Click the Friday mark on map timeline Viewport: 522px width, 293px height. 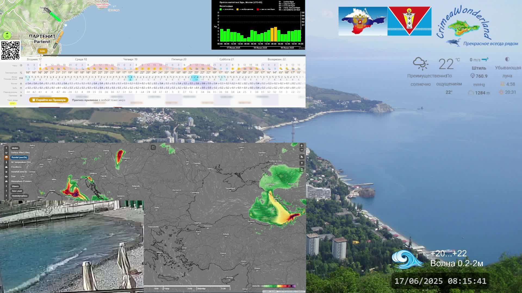[x=167, y=289]
